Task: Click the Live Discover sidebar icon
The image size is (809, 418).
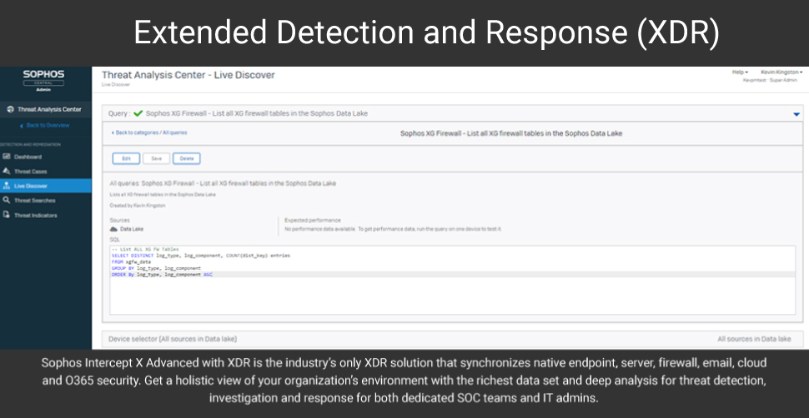Action: (6, 186)
